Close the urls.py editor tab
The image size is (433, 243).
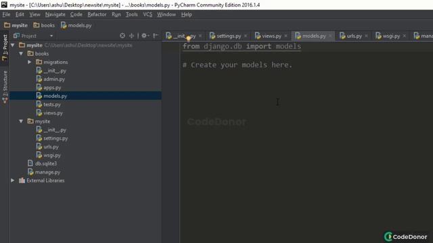[x=366, y=36]
